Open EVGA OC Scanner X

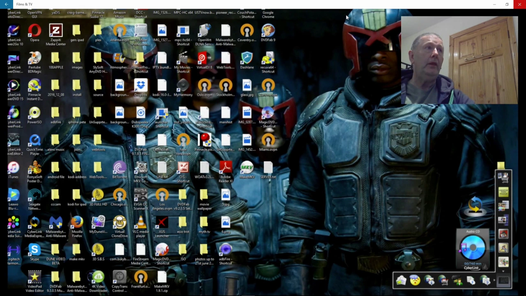tap(141, 199)
